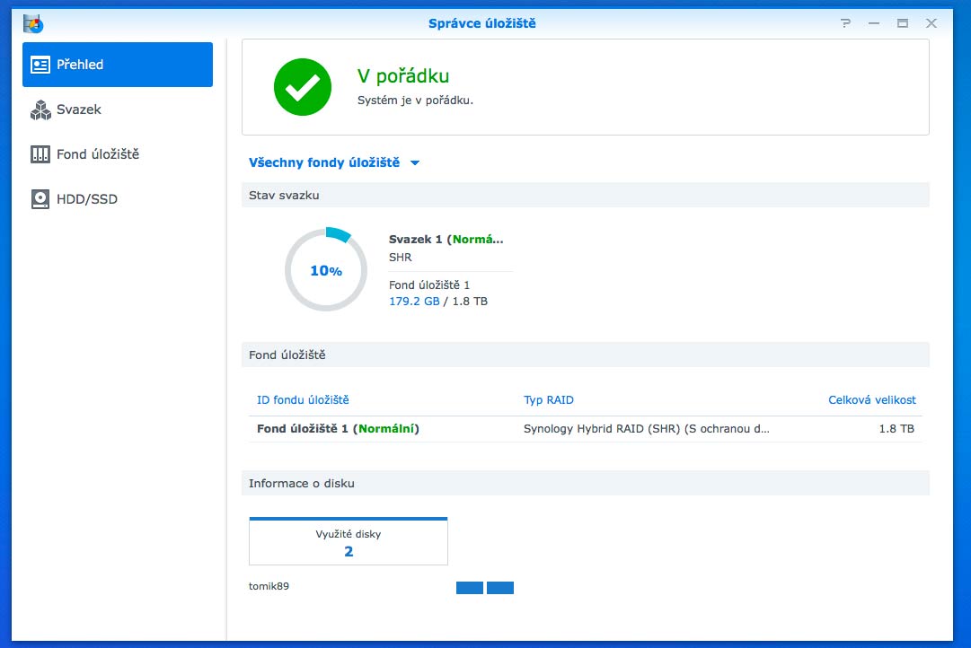Viewport: 971px width, 648px height.
Task: Click the Fond úložiště rack icon
Action: [x=40, y=154]
